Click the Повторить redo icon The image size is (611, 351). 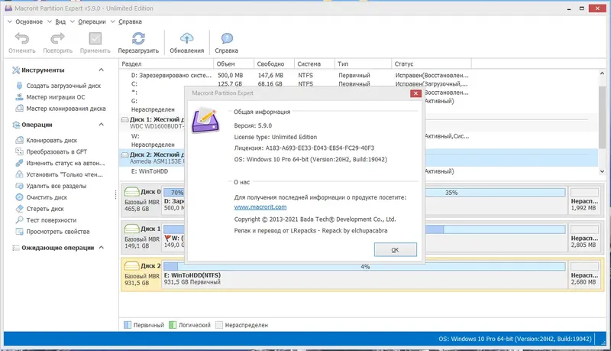point(57,38)
